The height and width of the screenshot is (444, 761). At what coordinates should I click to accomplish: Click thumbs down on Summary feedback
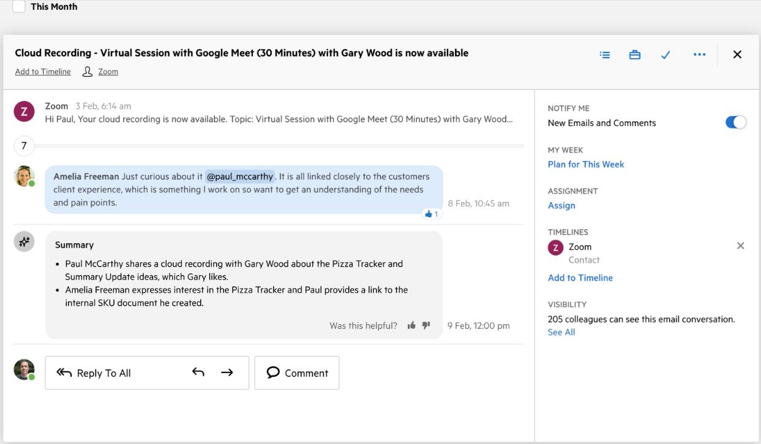click(425, 325)
